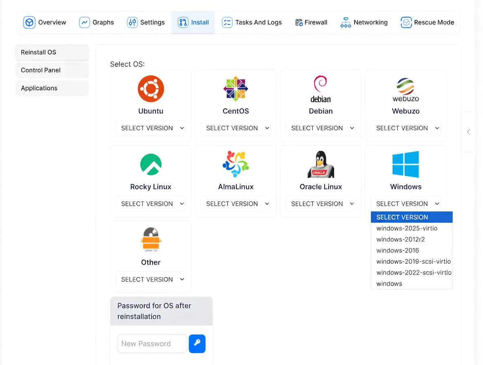Close the Windows Select Version dropdown

[405, 204]
